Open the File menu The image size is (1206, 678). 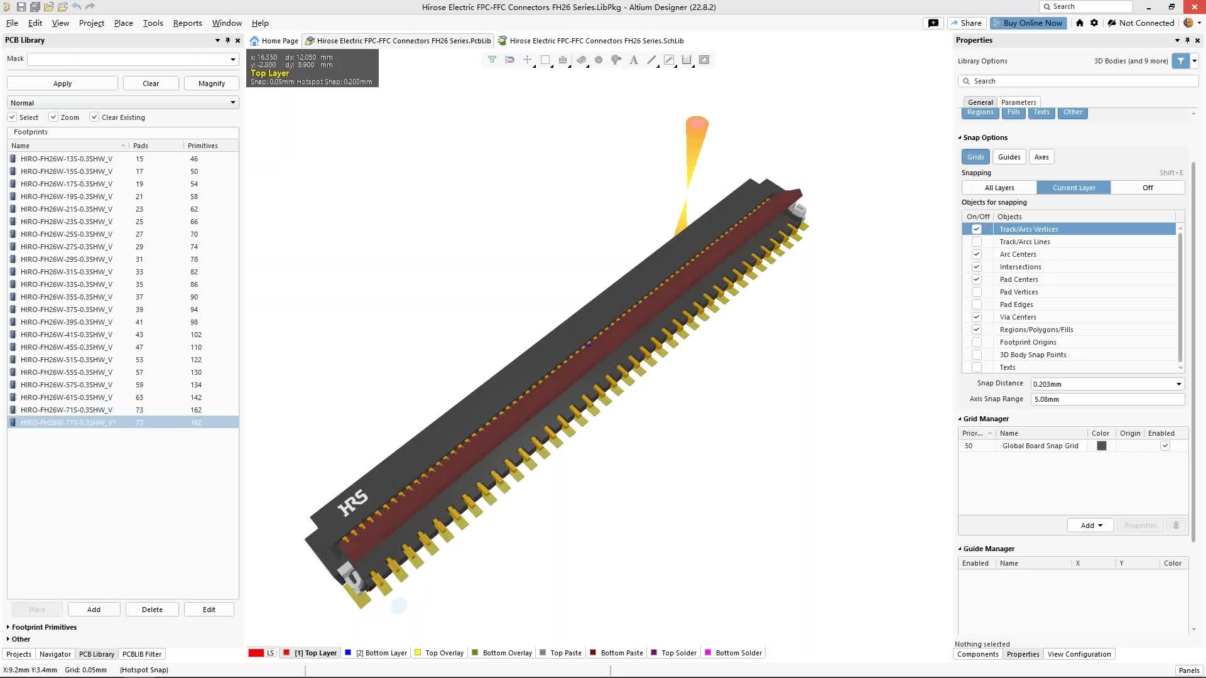point(12,23)
